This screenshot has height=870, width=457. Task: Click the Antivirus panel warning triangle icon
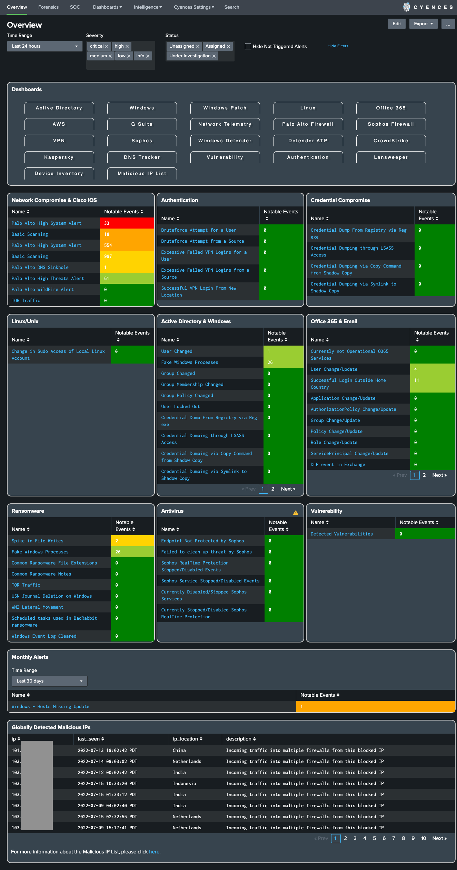pos(296,513)
